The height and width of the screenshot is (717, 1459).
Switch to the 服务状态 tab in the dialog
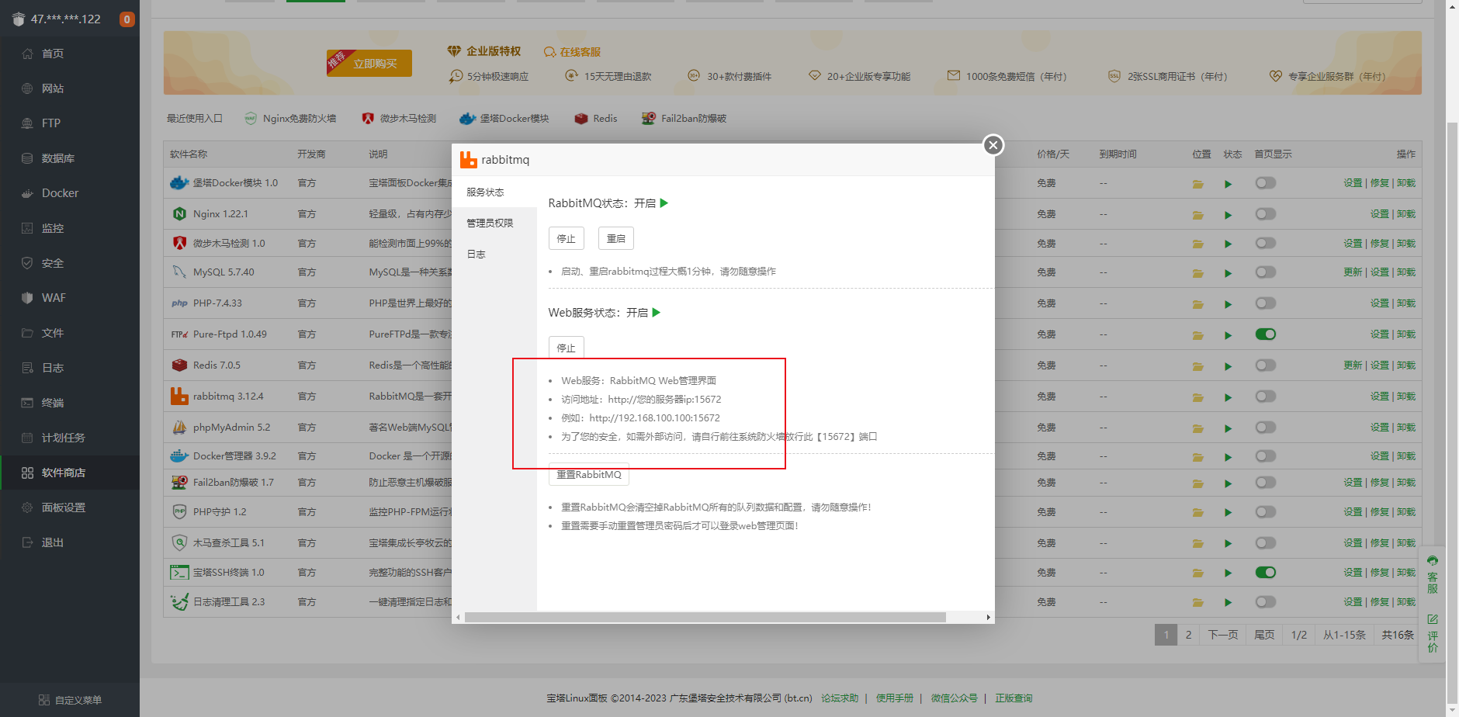[494, 192]
